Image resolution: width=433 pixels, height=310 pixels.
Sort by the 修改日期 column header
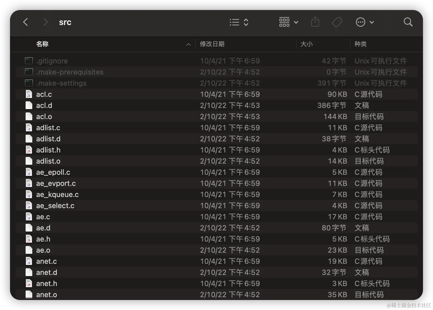pyautogui.click(x=212, y=44)
